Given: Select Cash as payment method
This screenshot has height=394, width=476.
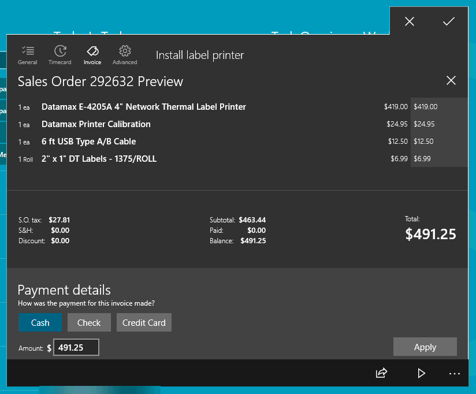Looking at the screenshot, I should coord(40,322).
